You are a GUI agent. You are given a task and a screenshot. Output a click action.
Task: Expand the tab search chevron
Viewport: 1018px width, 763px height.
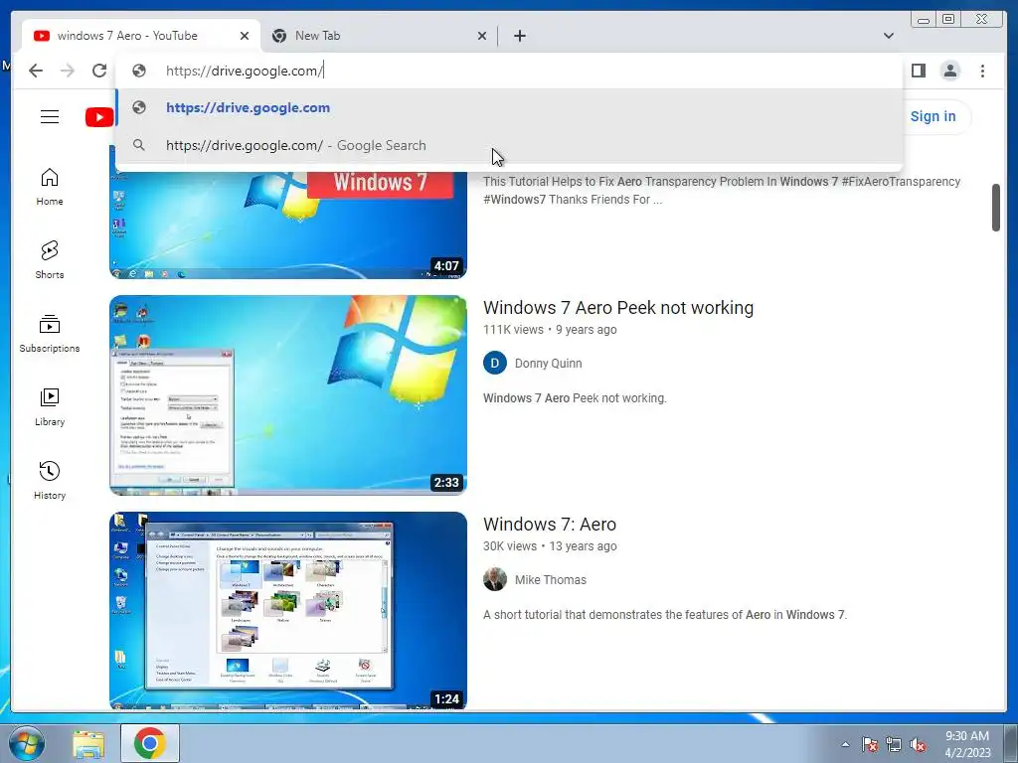[889, 36]
